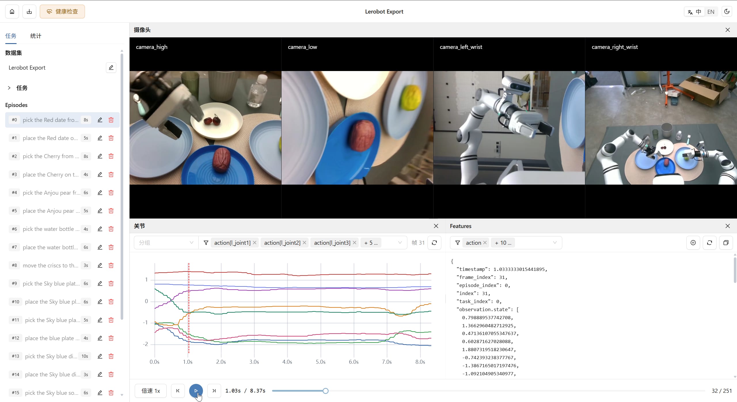Edit episode #6 pick the water bottle

pos(100,229)
